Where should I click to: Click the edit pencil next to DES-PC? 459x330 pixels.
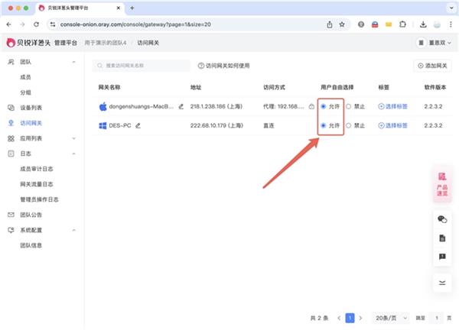[x=138, y=125]
